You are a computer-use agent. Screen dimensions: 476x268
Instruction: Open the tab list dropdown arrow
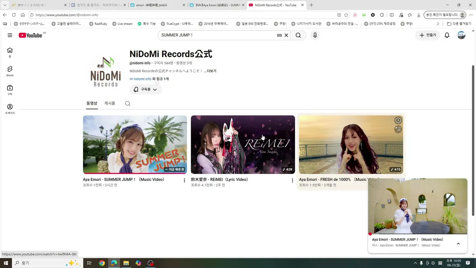pyautogui.click(x=5, y=5)
